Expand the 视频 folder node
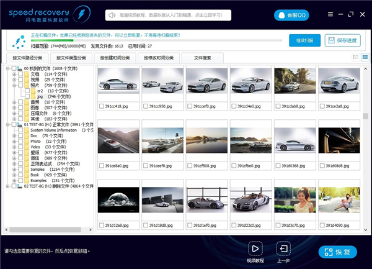 [14, 80]
